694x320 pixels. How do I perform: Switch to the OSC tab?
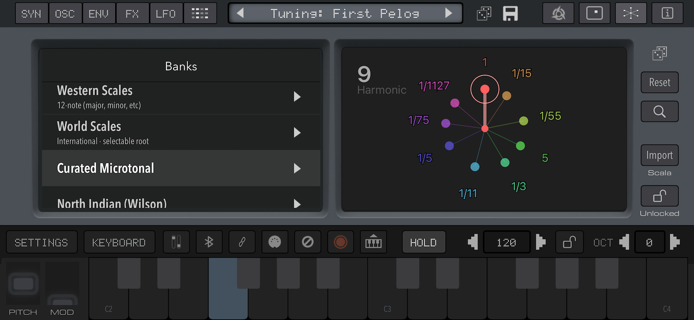(65, 13)
